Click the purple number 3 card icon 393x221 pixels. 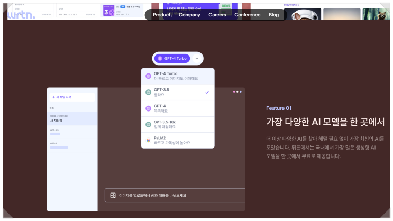[109, 10]
